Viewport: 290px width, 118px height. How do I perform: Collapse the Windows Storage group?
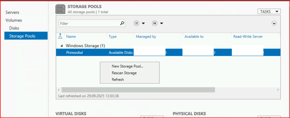(x=62, y=46)
